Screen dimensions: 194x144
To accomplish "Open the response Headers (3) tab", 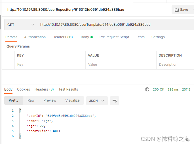I will pyautogui.click(x=44, y=89).
